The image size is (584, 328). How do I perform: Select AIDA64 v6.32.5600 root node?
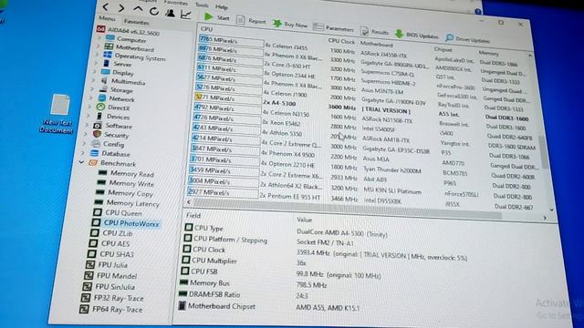tap(128, 31)
